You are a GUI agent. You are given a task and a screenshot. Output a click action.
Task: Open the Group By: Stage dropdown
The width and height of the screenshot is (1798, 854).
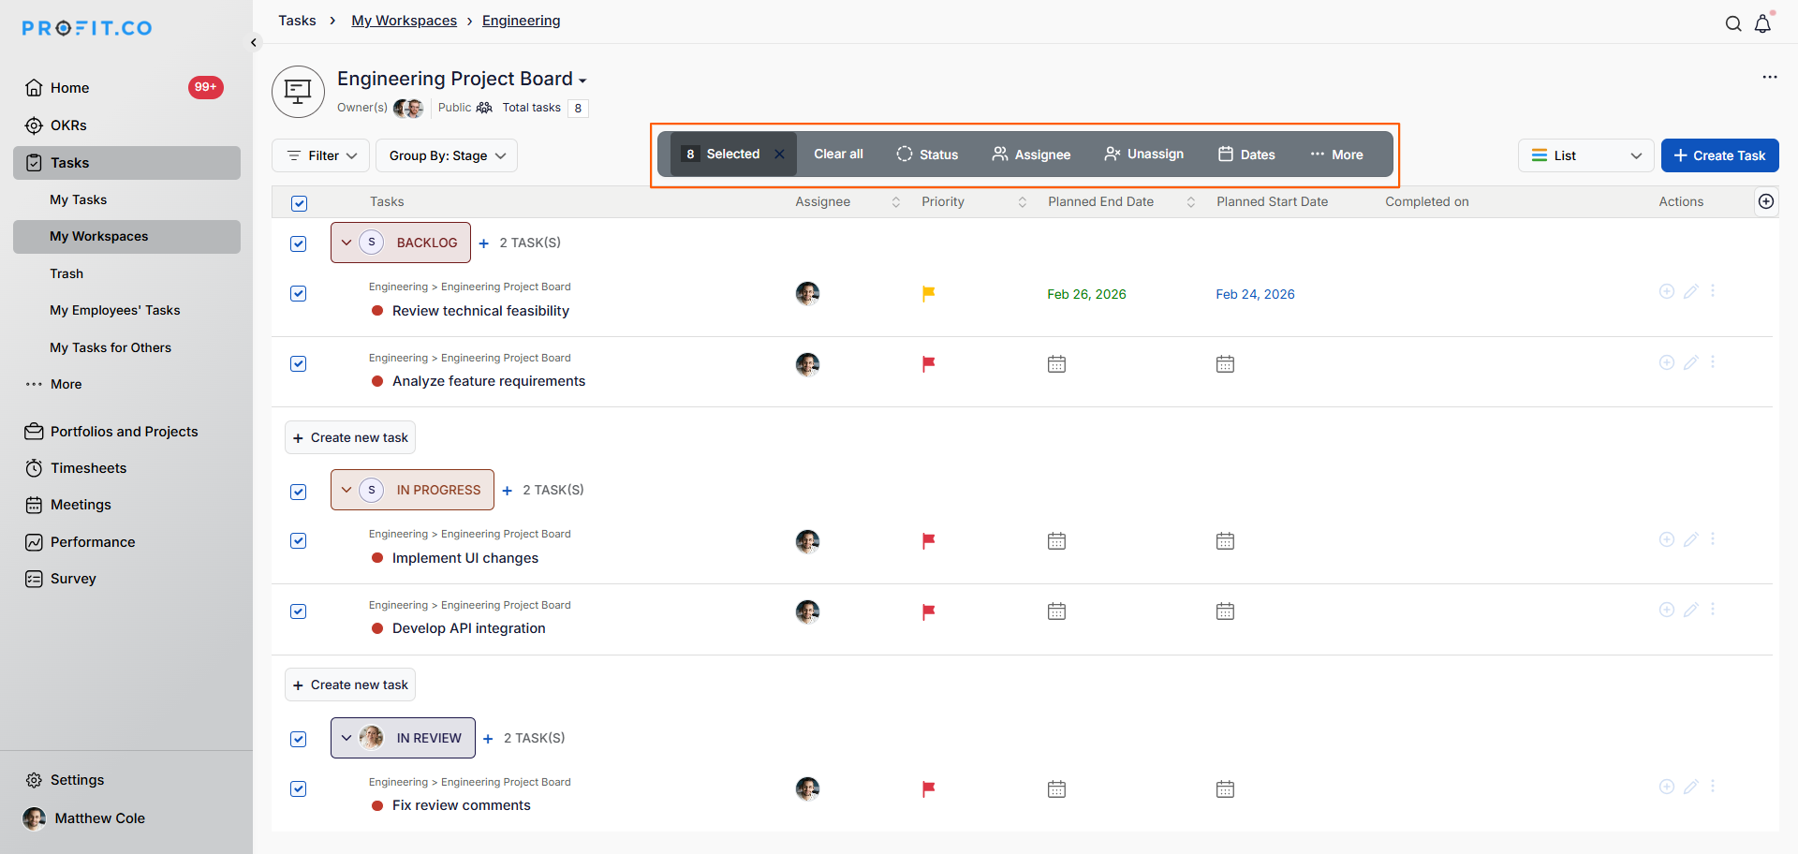point(447,155)
